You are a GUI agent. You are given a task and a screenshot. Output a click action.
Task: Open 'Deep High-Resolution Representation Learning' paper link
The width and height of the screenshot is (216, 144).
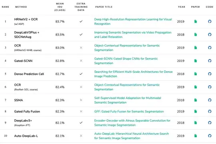click(x=133, y=22)
